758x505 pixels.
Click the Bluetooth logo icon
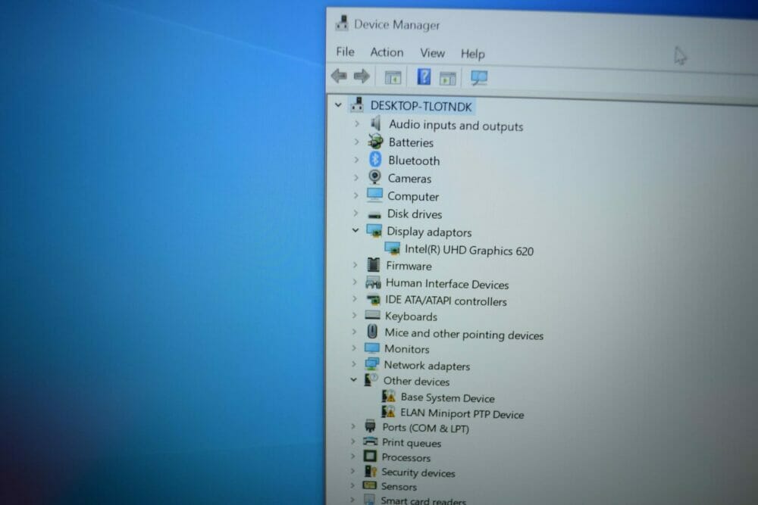pos(375,159)
